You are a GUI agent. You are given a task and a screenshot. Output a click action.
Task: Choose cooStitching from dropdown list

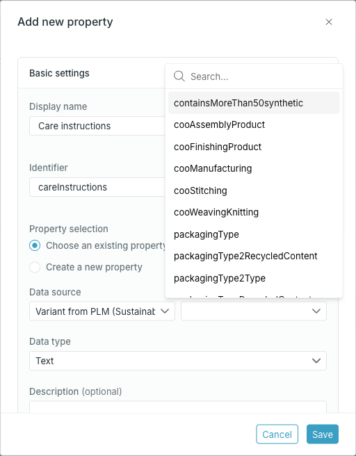click(x=254, y=190)
